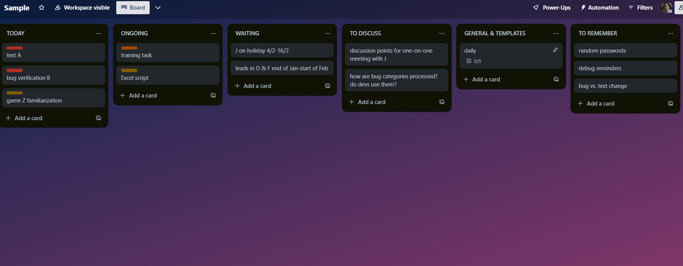Open leads in D & F card

282,68
